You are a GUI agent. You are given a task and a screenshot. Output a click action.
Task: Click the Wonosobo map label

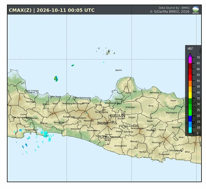point(89,121)
